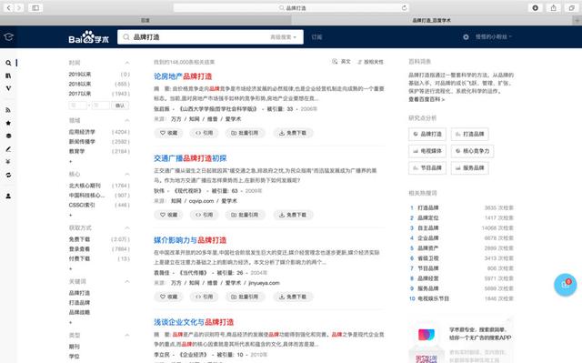Collapse the 领域 filter section
Image resolution: width=582 pixels, height=363 pixels.
pos(127,120)
